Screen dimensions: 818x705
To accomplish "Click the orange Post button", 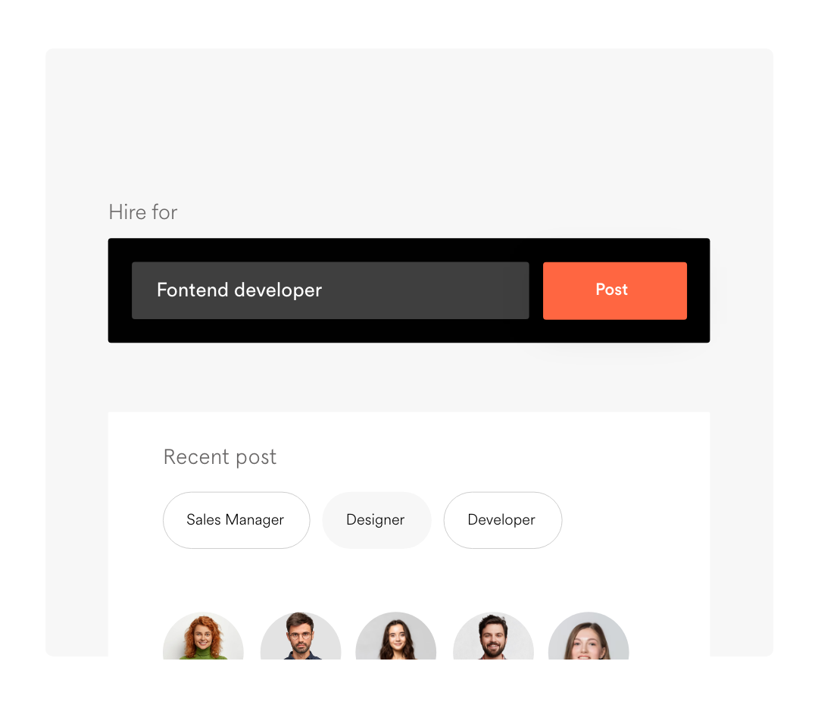I will [614, 290].
